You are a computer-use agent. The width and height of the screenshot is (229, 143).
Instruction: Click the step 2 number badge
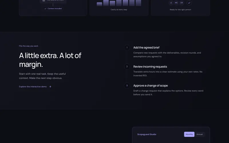click(127, 67)
